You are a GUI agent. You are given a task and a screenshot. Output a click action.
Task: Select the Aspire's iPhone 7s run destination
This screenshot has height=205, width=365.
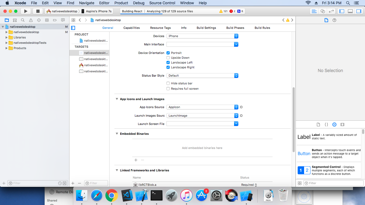click(x=96, y=11)
